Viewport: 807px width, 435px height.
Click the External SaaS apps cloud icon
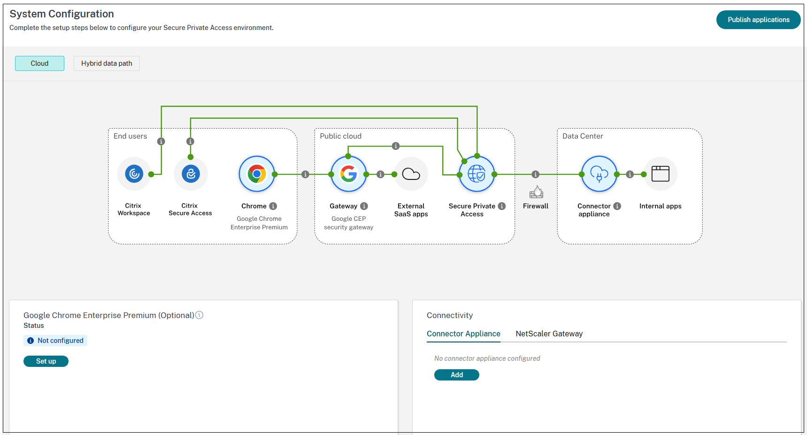(x=411, y=174)
